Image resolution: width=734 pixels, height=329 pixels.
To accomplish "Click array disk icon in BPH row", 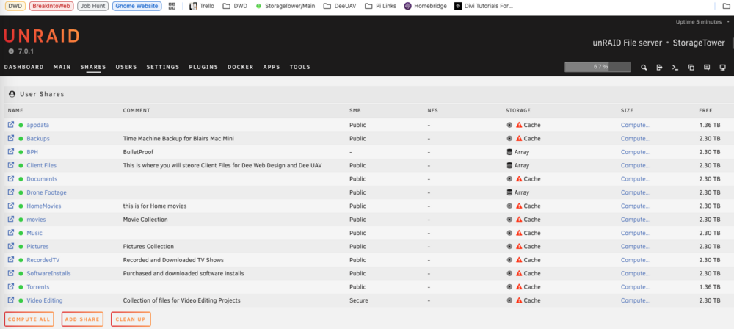I will pyautogui.click(x=509, y=152).
